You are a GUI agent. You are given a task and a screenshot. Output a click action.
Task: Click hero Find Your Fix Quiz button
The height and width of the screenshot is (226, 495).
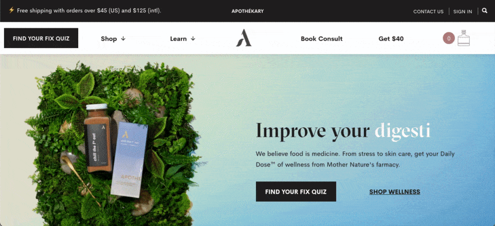coord(296,191)
